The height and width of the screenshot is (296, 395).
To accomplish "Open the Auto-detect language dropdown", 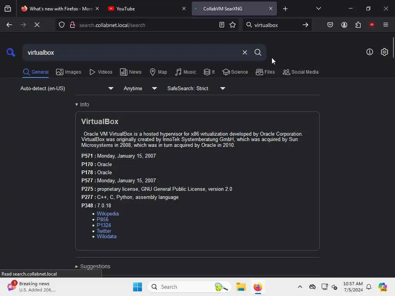I will (x=67, y=88).
